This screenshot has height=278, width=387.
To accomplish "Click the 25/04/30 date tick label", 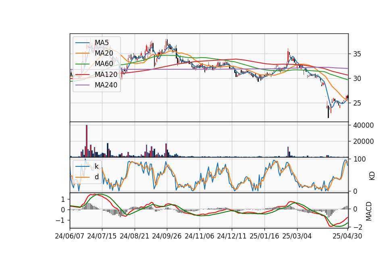I will (347, 236).
